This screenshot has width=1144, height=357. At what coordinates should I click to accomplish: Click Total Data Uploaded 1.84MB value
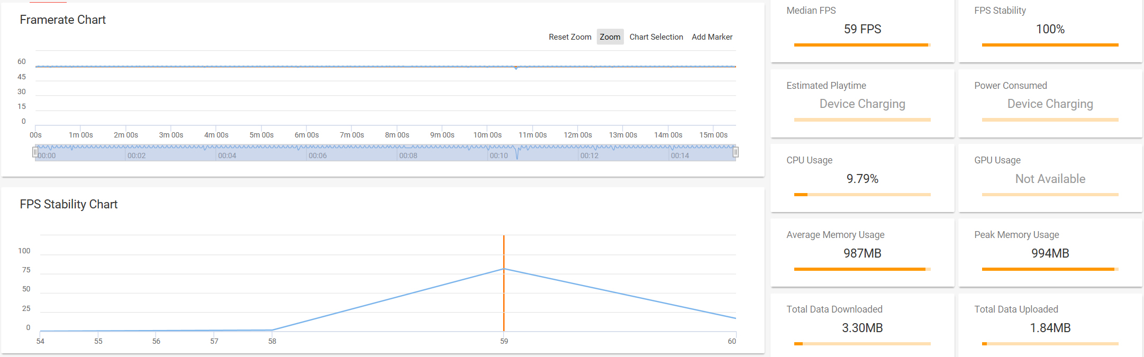(1050, 328)
